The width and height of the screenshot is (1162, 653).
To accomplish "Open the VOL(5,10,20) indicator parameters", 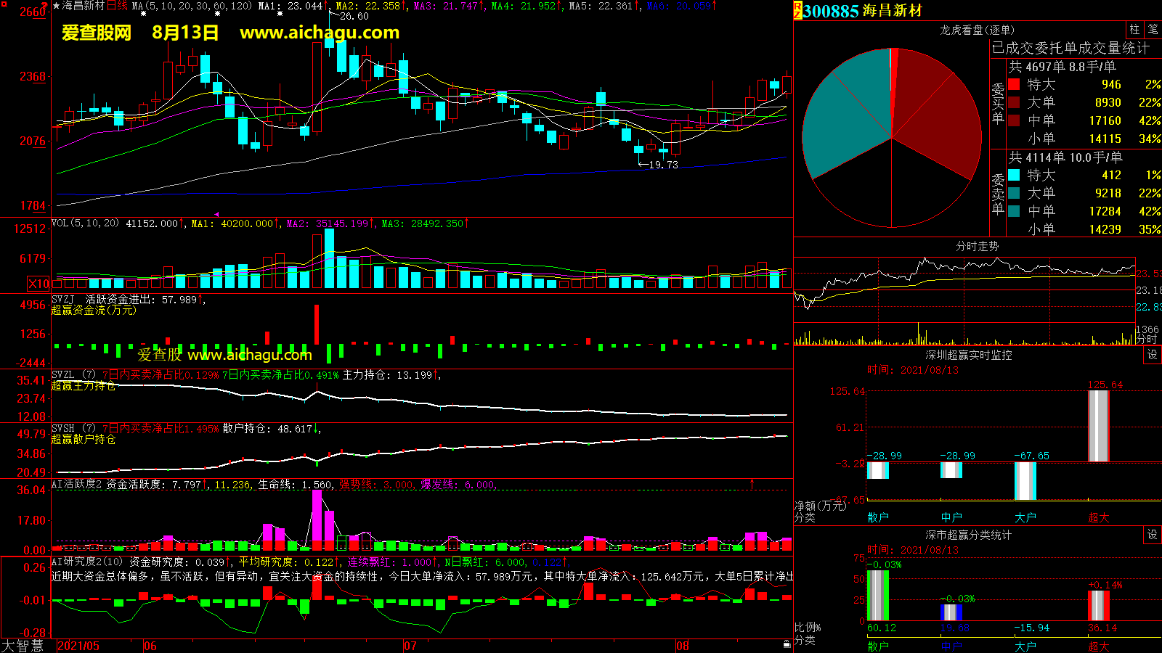I will point(85,223).
